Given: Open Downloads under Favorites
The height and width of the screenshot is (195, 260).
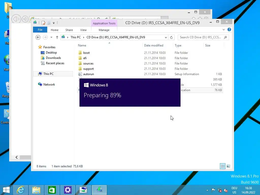Looking at the screenshot, I should tap(53, 58).
